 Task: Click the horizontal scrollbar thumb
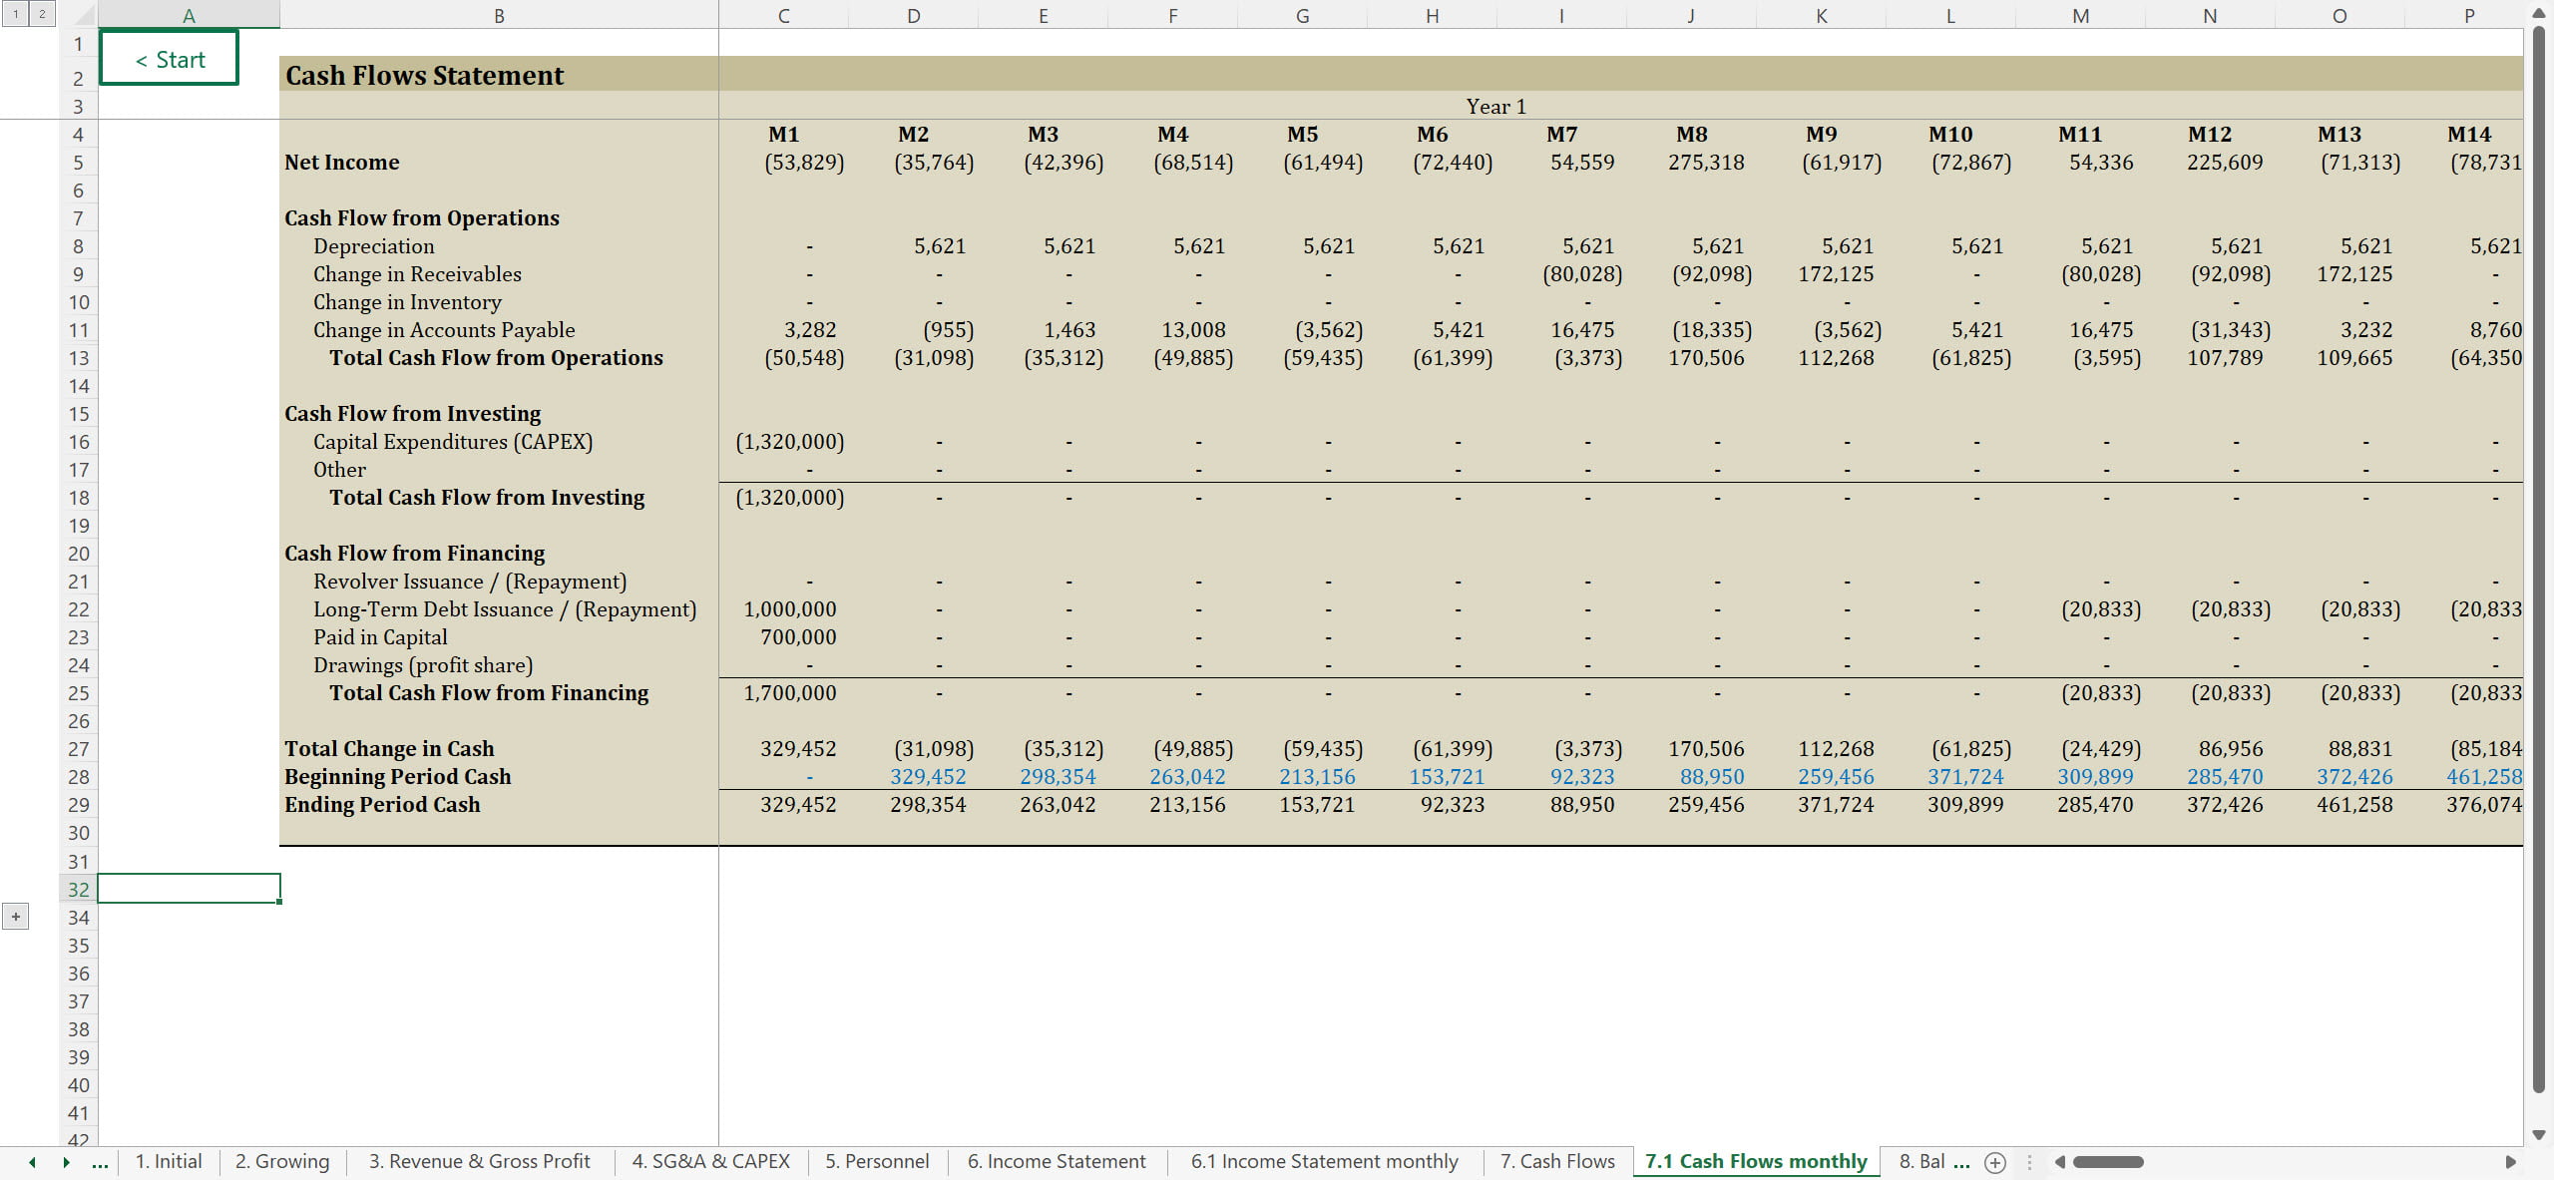[x=2107, y=1162]
